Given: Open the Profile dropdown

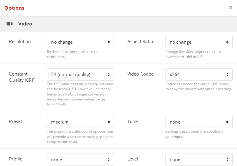Looking at the screenshot, I should point(81,159).
